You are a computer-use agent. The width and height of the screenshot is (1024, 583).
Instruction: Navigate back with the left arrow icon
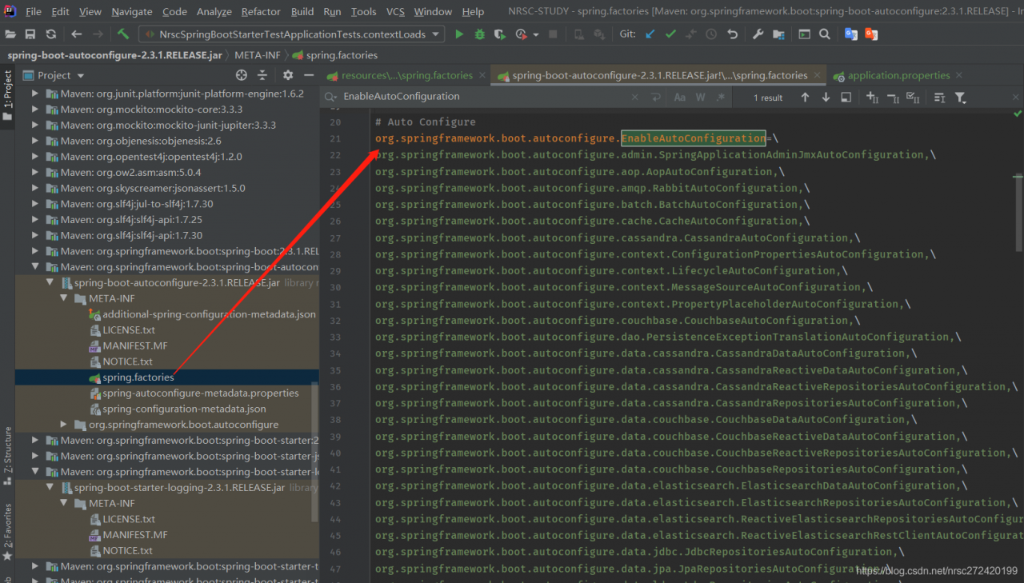coord(77,34)
